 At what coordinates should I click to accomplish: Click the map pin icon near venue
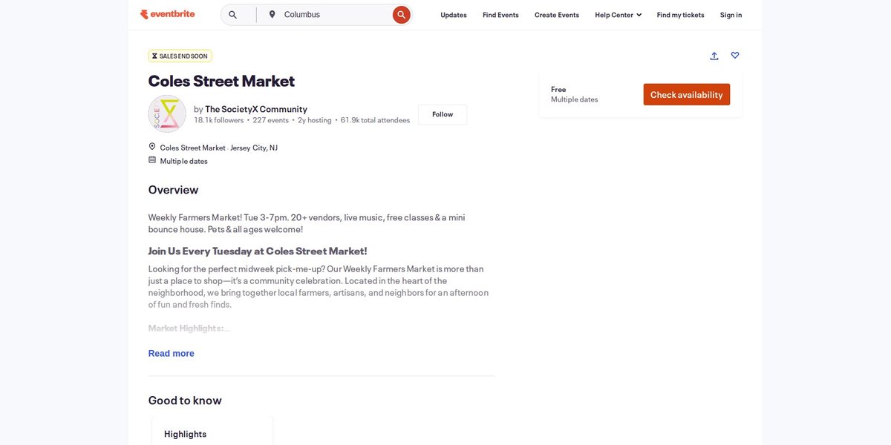click(x=152, y=147)
